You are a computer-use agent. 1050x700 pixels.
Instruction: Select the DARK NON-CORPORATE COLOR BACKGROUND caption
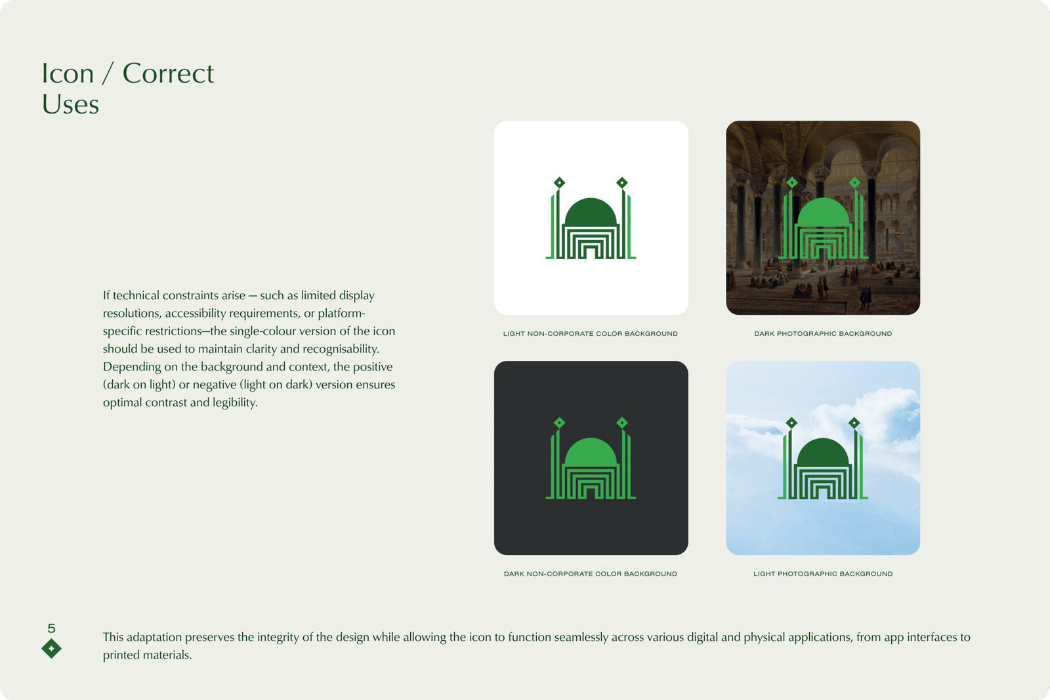click(x=589, y=573)
